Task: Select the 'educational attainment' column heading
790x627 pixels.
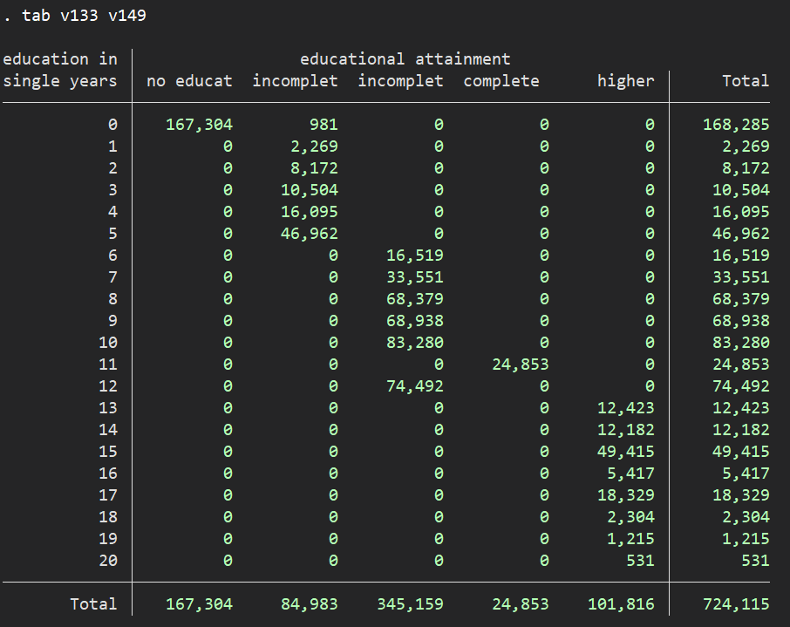Action: click(x=405, y=59)
